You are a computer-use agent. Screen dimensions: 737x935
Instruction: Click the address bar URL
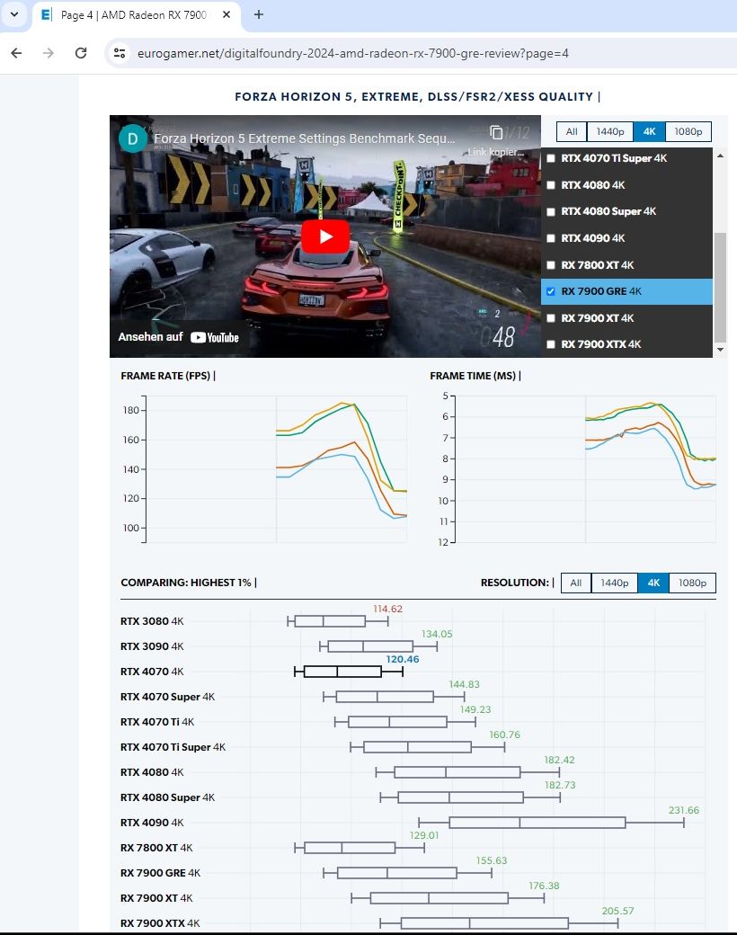click(x=353, y=53)
